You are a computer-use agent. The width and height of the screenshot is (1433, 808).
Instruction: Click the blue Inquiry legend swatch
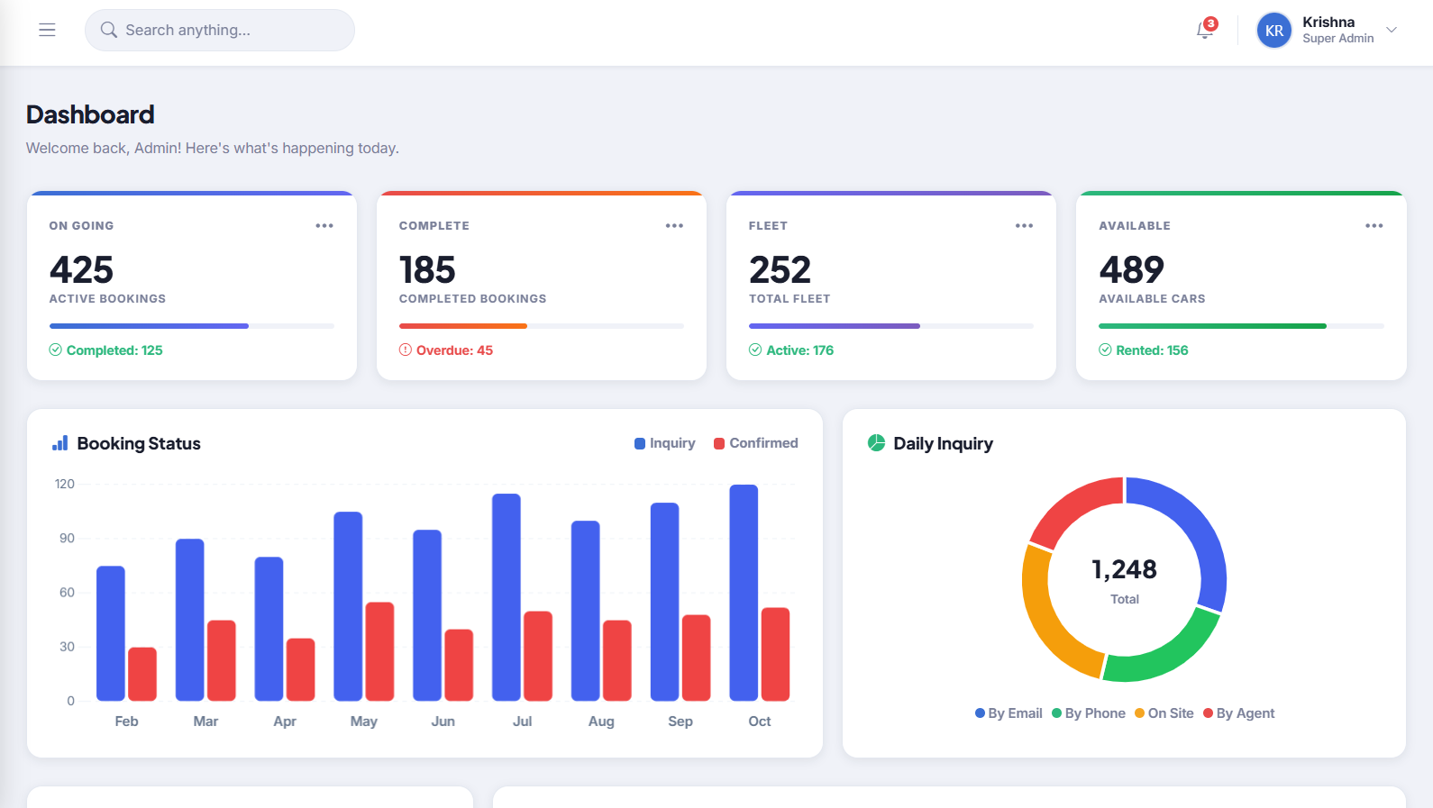point(640,443)
